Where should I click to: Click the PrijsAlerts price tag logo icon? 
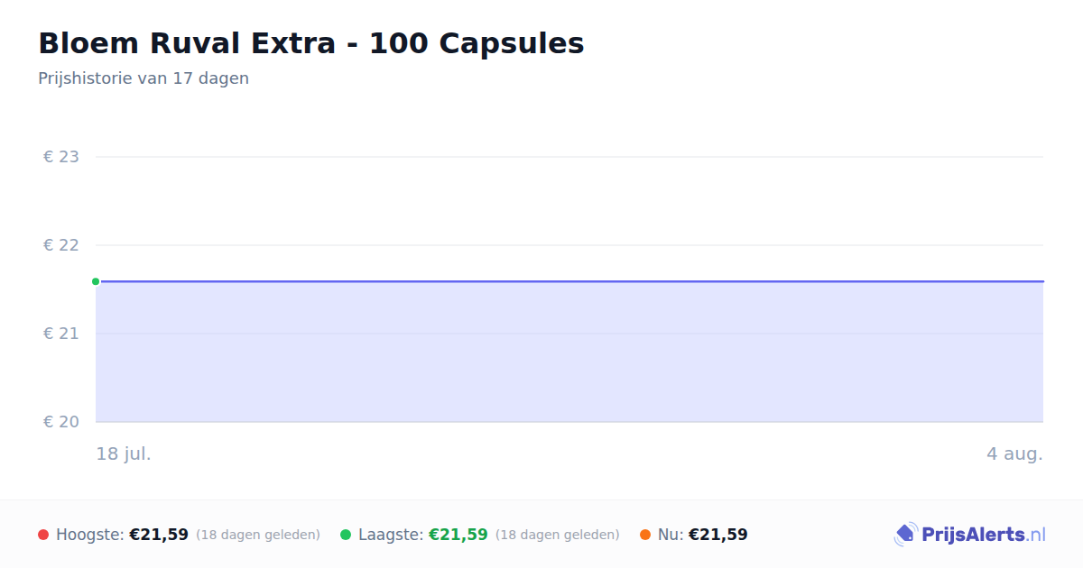tap(905, 535)
